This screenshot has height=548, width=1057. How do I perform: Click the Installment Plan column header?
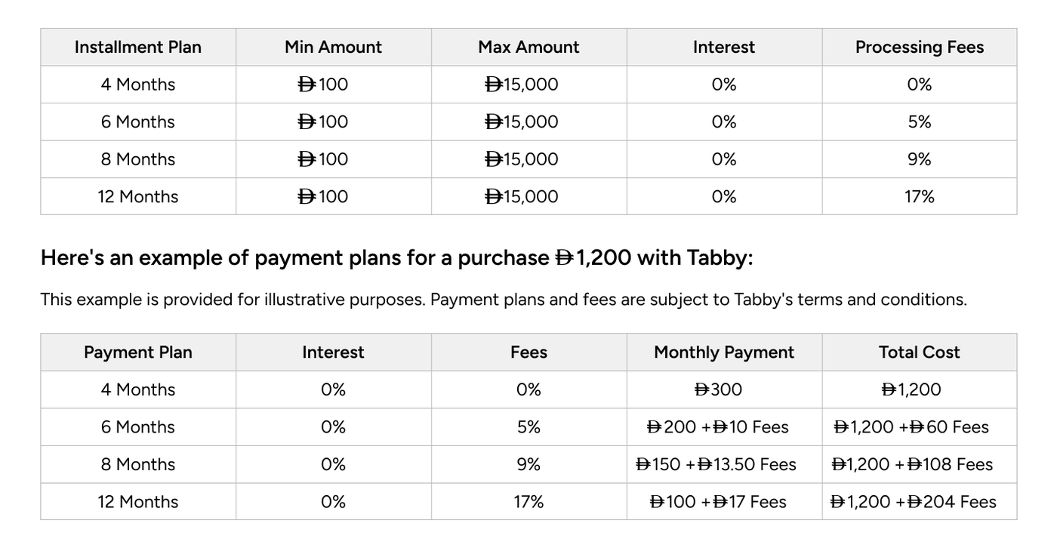pyautogui.click(x=138, y=47)
